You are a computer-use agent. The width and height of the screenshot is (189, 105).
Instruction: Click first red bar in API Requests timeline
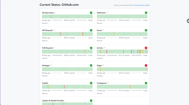[x=60, y=34]
